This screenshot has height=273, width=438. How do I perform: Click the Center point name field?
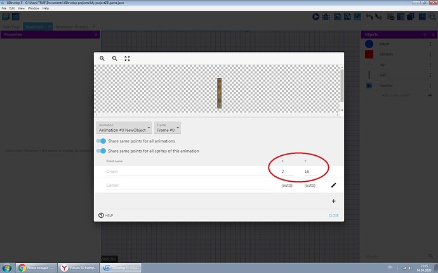point(189,185)
